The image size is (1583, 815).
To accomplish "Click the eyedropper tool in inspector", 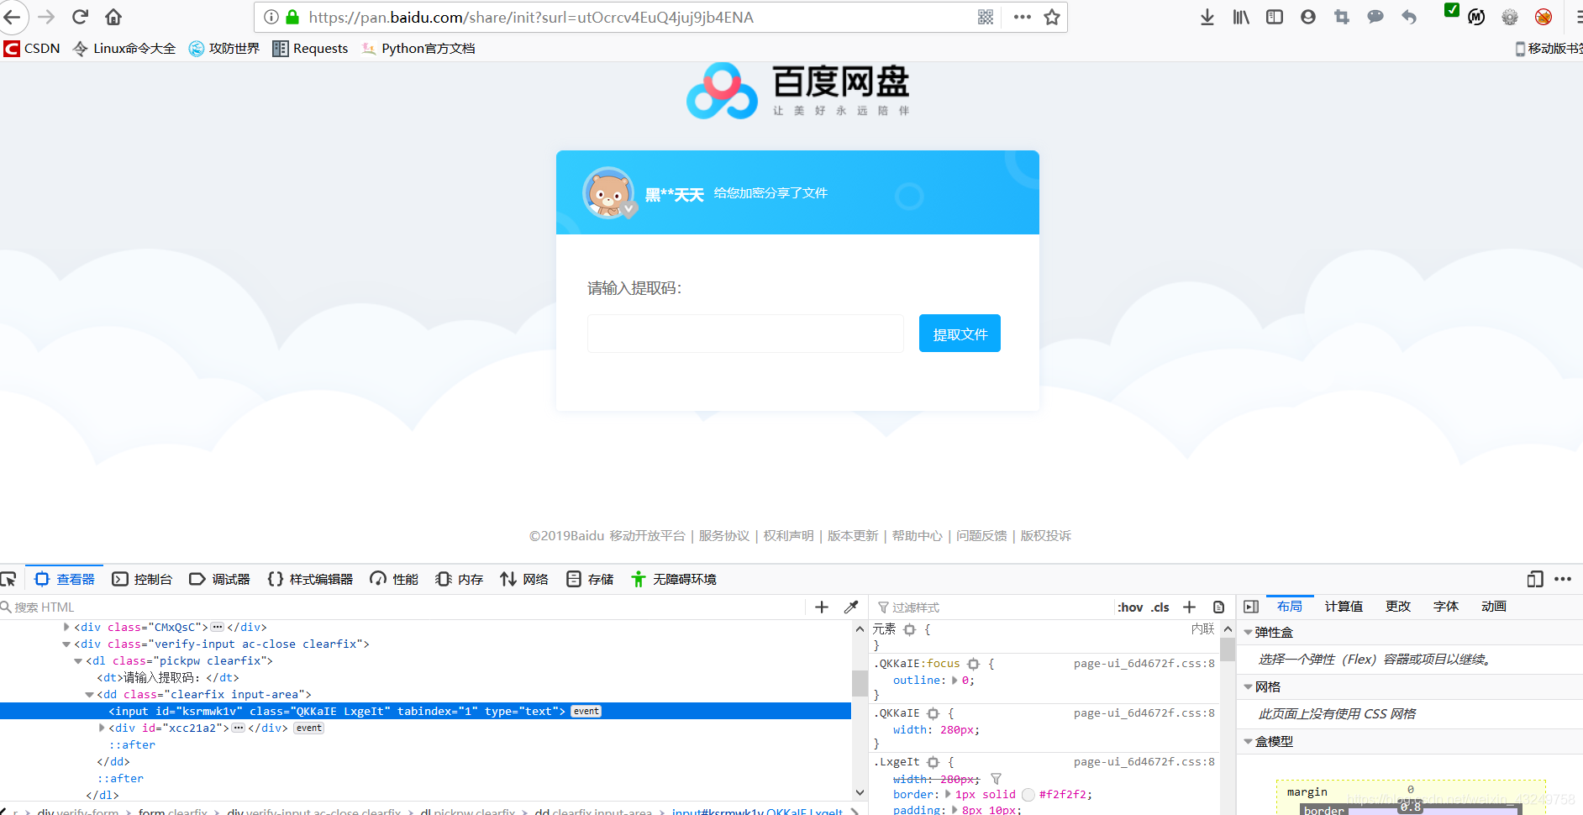I will pos(850,607).
